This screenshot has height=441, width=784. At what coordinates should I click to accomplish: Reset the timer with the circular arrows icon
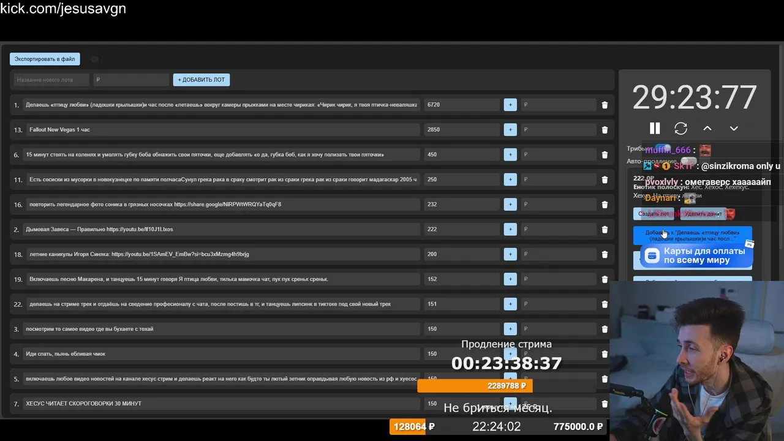[x=680, y=128]
